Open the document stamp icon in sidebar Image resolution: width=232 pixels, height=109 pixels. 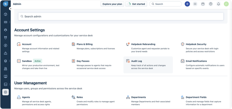(6, 69)
